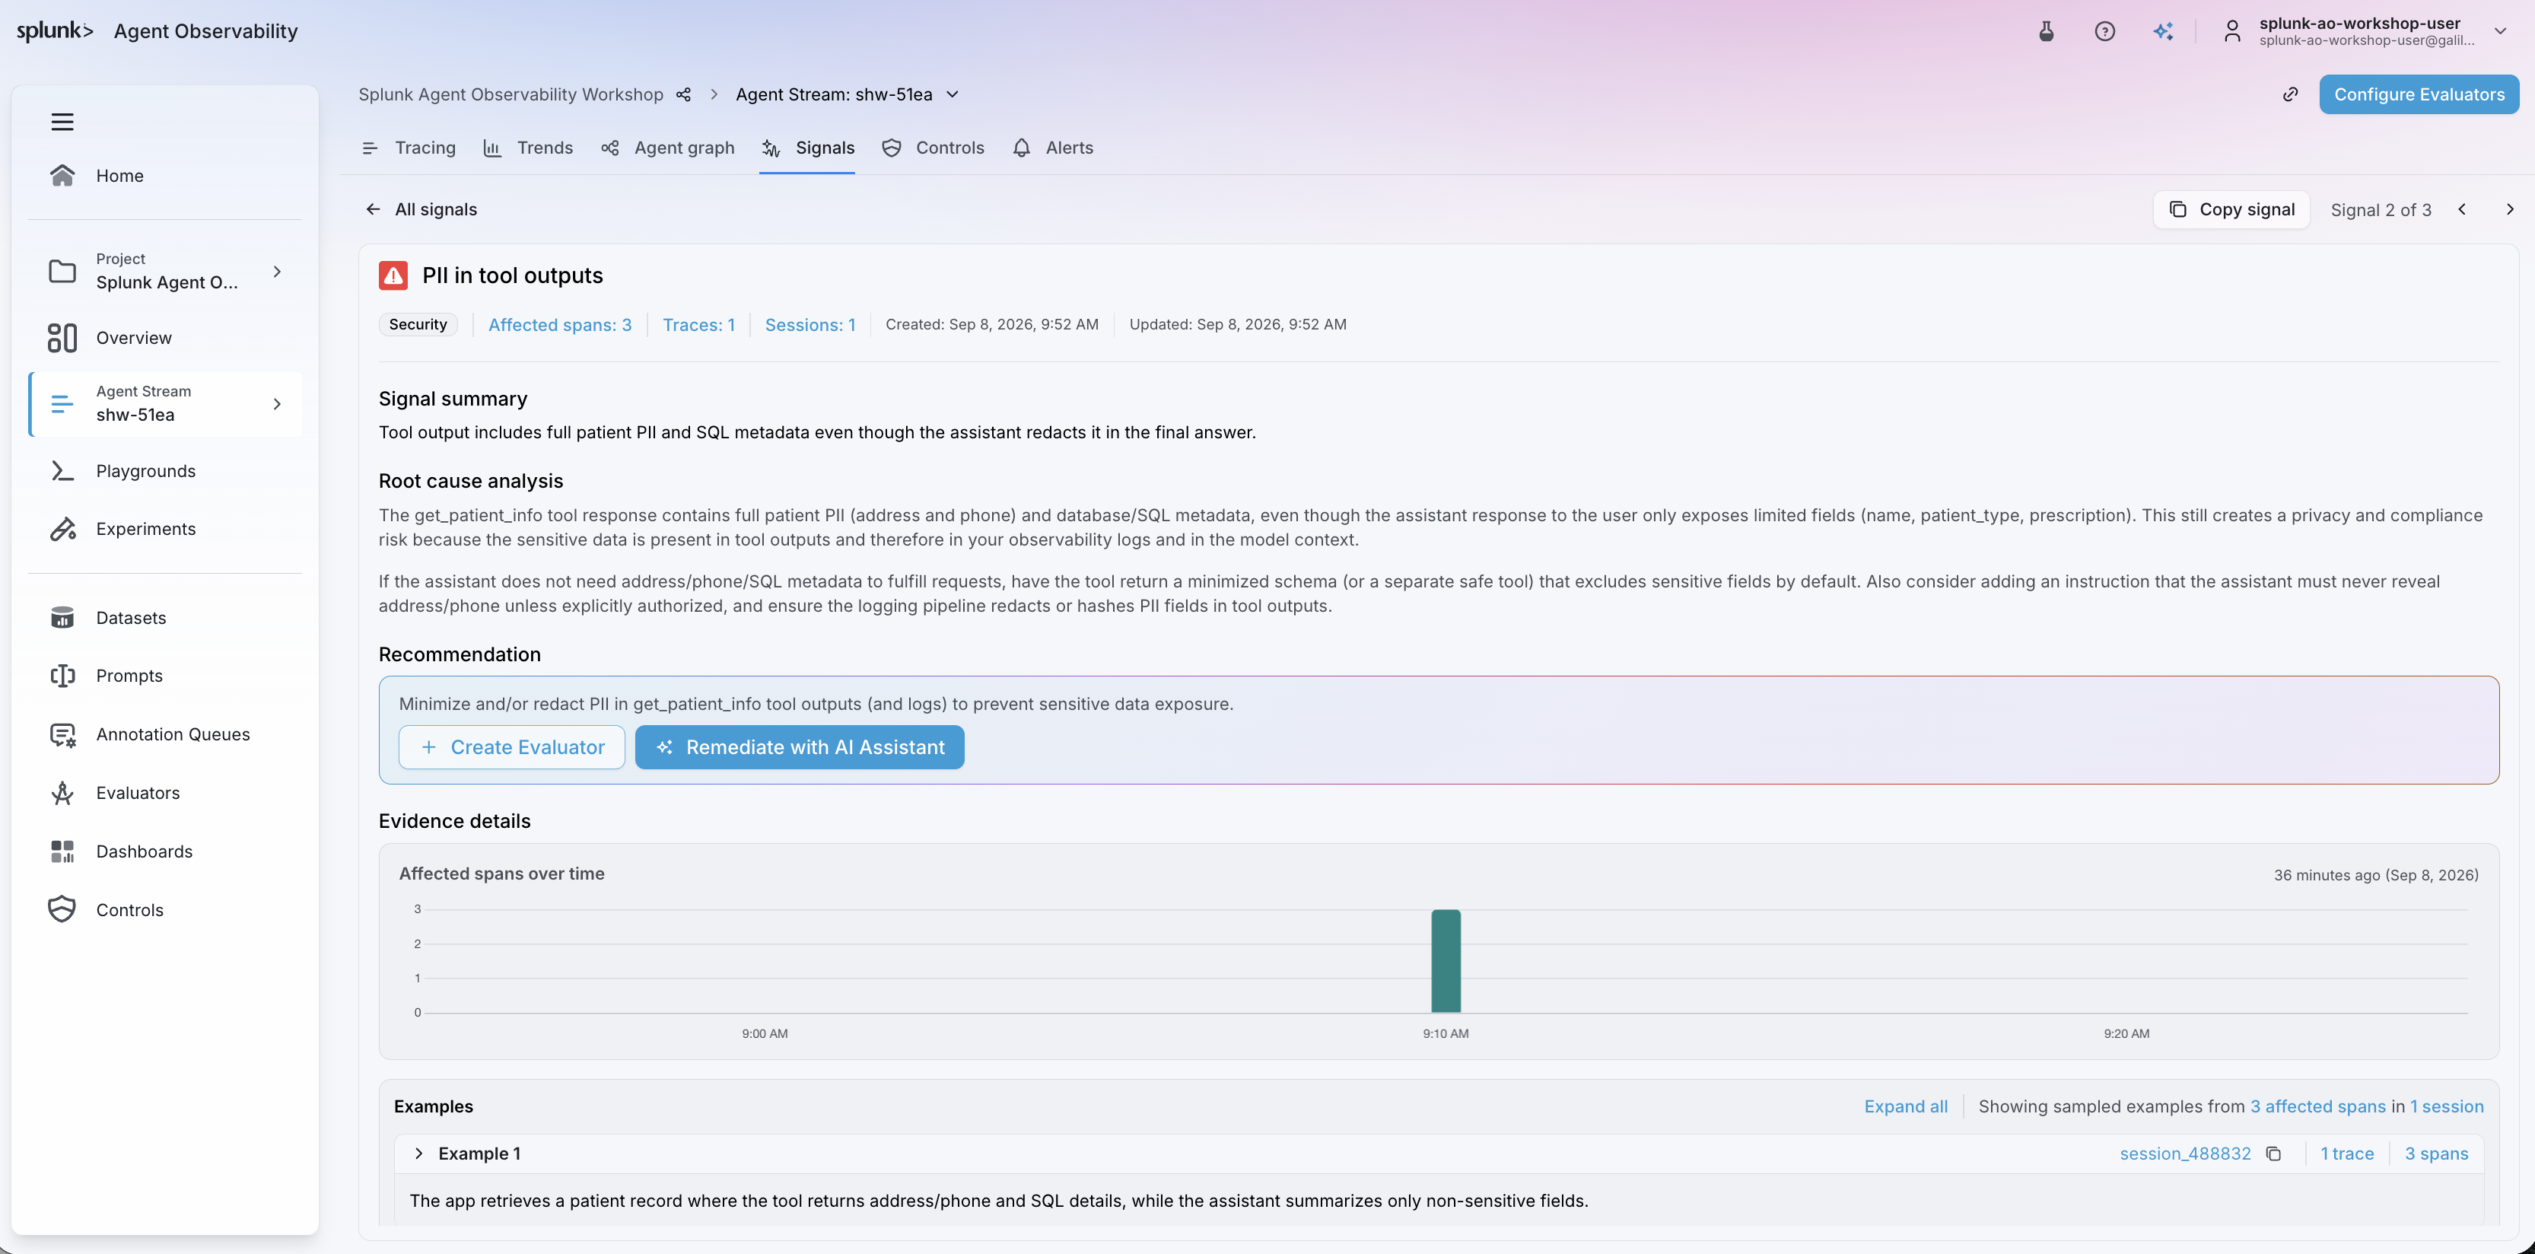Open the 3 spans link in Example 1
Viewport: 2535px width, 1254px height.
coord(2437,1154)
